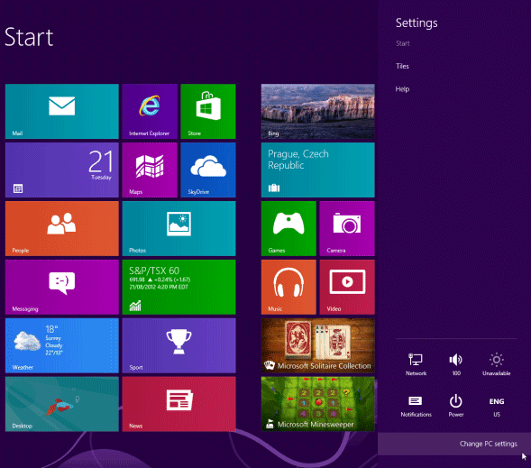Screen dimensions: 531x468
Task: Launch Microsoft Minesweeper tile
Action: 318,404
